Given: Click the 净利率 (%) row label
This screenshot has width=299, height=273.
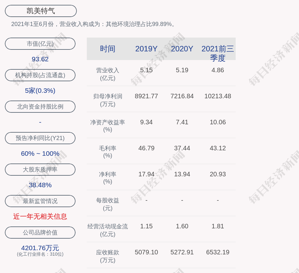Looking at the screenshot, I should point(108,178).
